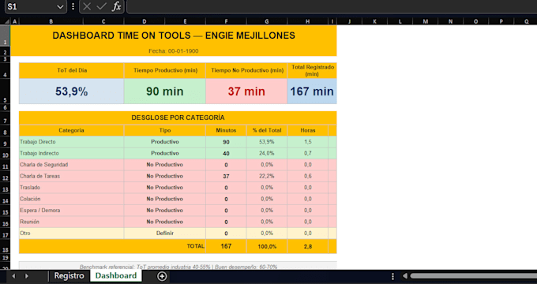Select the Charla de Seguridad cell
The height and width of the screenshot is (284, 537).
(x=72, y=165)
